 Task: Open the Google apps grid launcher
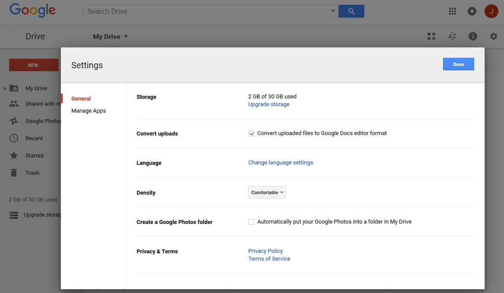(452, 11)
